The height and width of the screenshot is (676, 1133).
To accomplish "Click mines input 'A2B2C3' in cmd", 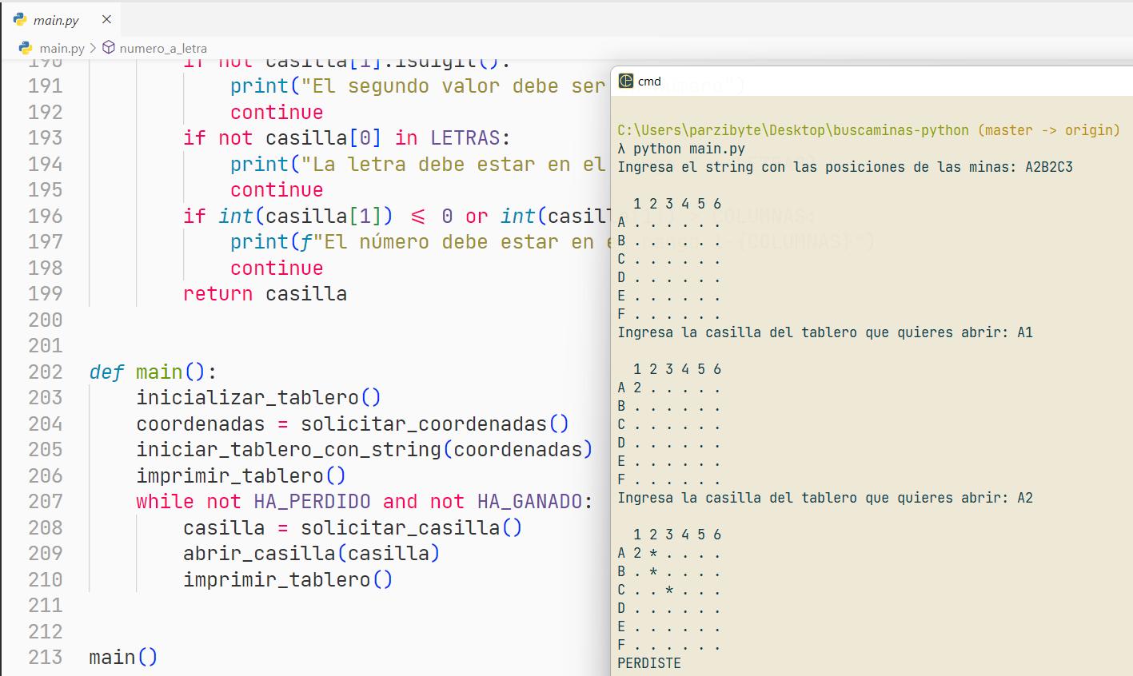I will (x=1049, y=167).
